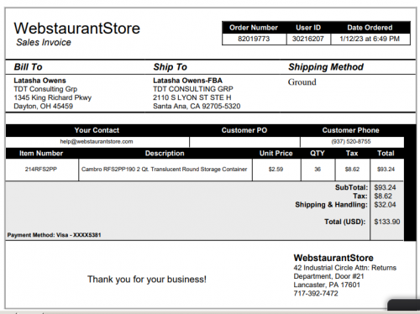This screenshot has height=314, width=420.
Task: Open help@webstaurantstore.com email link
Action: point(97,142)
